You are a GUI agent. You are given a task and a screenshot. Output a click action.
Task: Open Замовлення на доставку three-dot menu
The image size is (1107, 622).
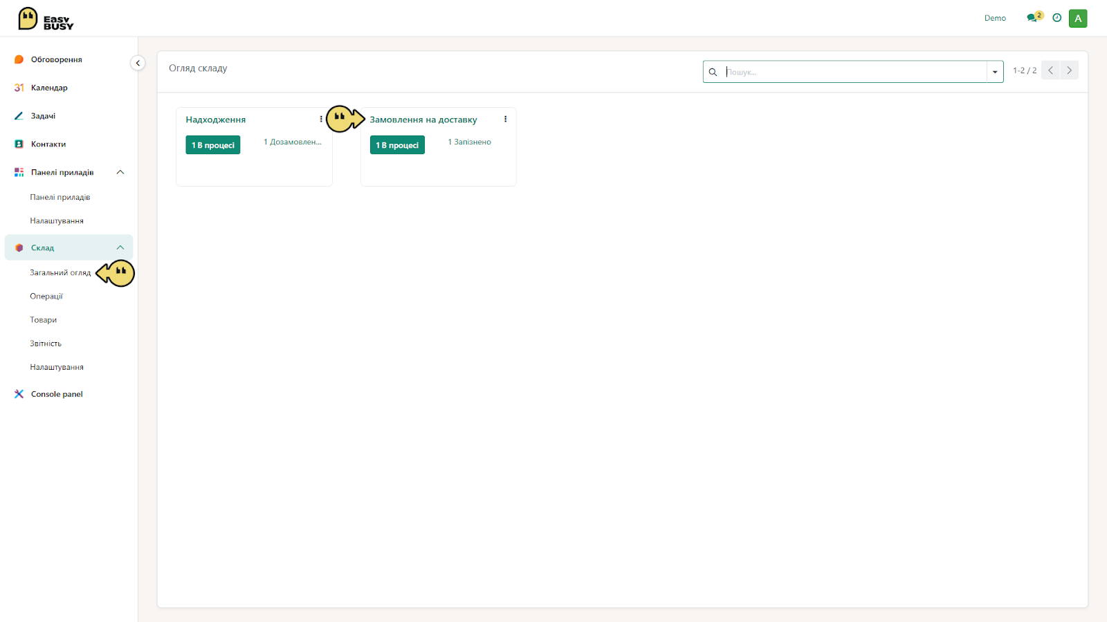pyautogui.click(x=505, y=119)
